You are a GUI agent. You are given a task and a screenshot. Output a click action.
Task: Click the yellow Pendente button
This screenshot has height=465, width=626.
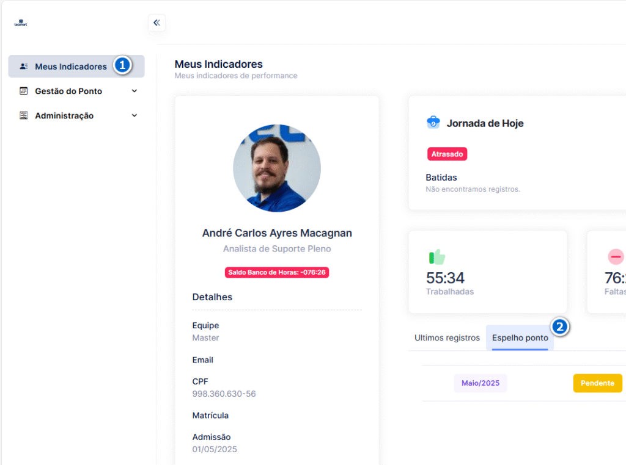coord(598,383)
